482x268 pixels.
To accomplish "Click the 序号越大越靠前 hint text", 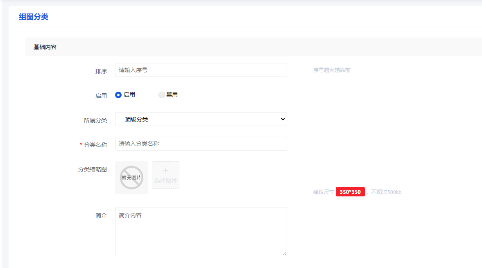I will pyautogui.click(x=332, y=70).
